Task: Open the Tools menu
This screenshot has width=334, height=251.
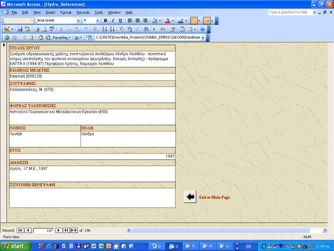Action: 99,13
